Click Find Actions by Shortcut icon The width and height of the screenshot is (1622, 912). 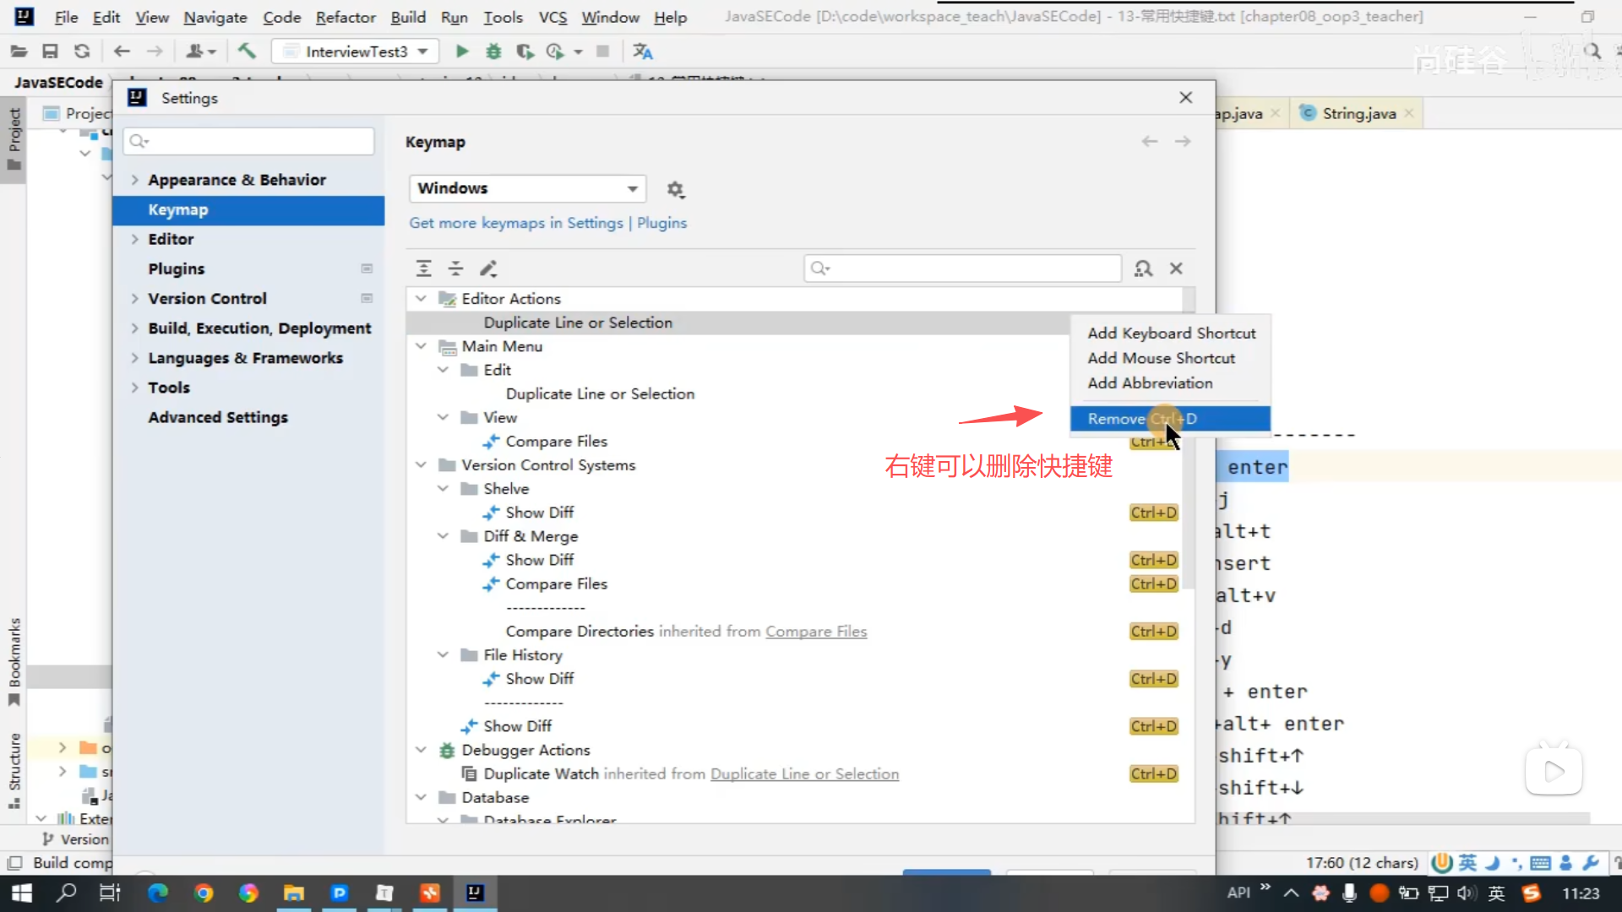[1143, 269]
